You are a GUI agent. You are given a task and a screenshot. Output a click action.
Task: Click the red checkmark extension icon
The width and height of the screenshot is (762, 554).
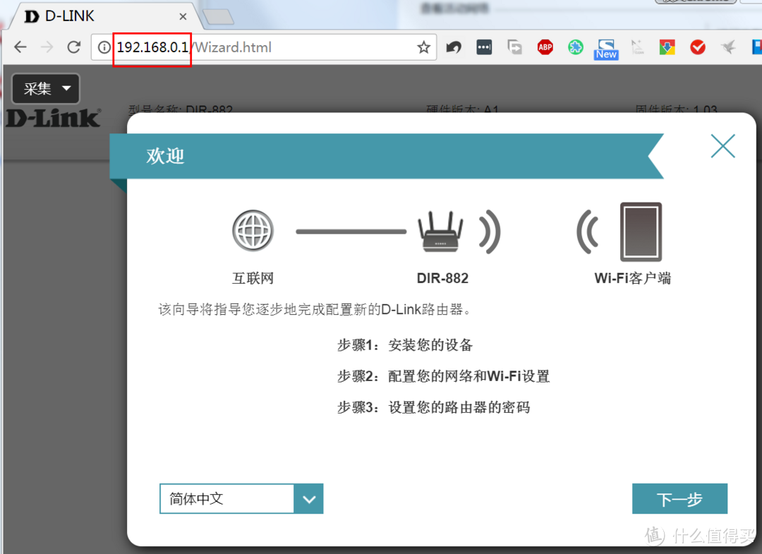[698, 47]
